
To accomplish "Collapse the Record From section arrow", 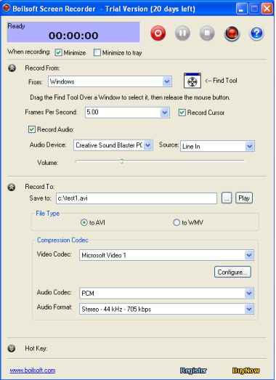I will tap(12, 68).
